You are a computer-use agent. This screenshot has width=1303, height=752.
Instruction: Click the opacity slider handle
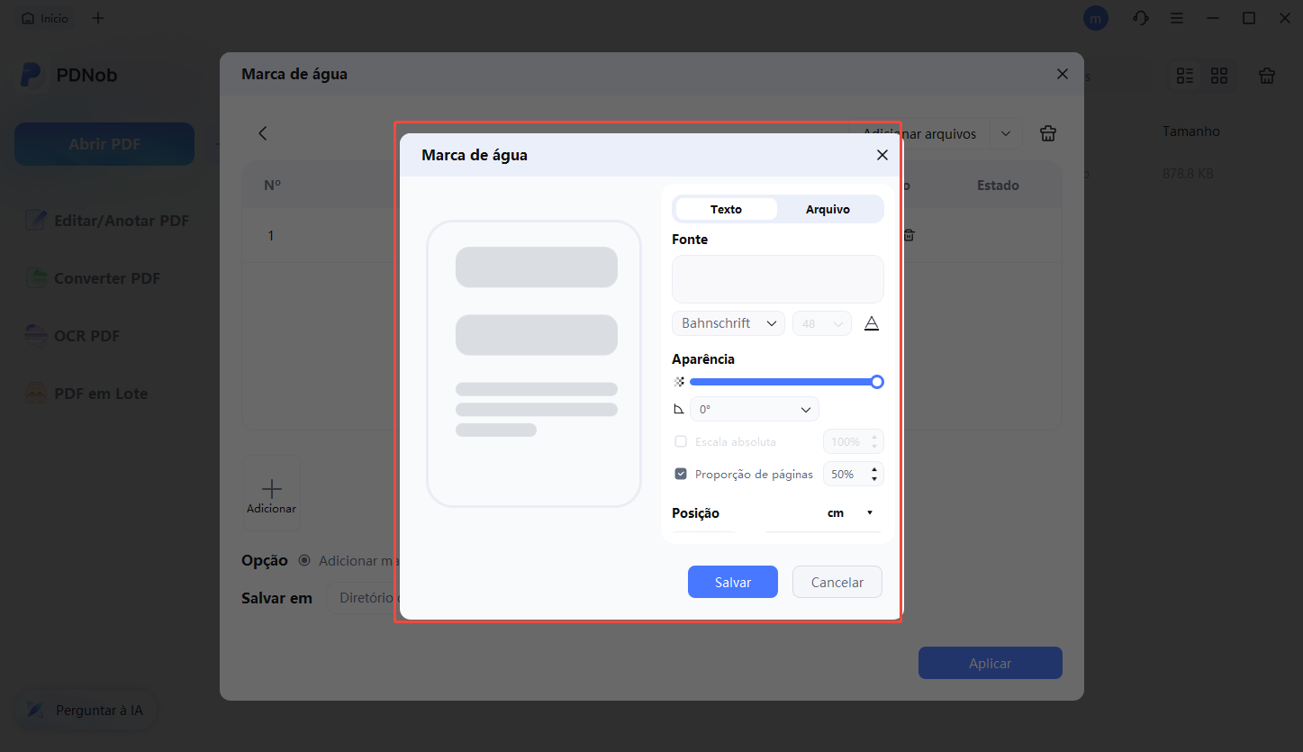(x=877, y=382)
